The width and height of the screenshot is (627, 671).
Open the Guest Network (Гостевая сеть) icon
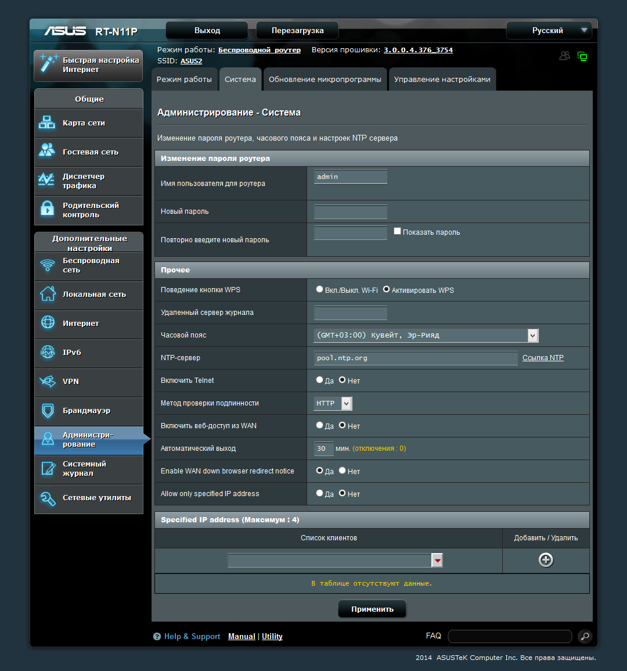point(46,150)
